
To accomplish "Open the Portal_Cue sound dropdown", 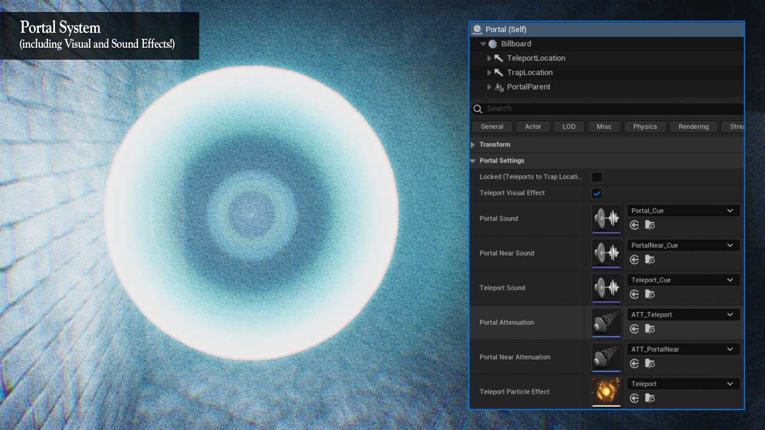I will tap(683, 211).
